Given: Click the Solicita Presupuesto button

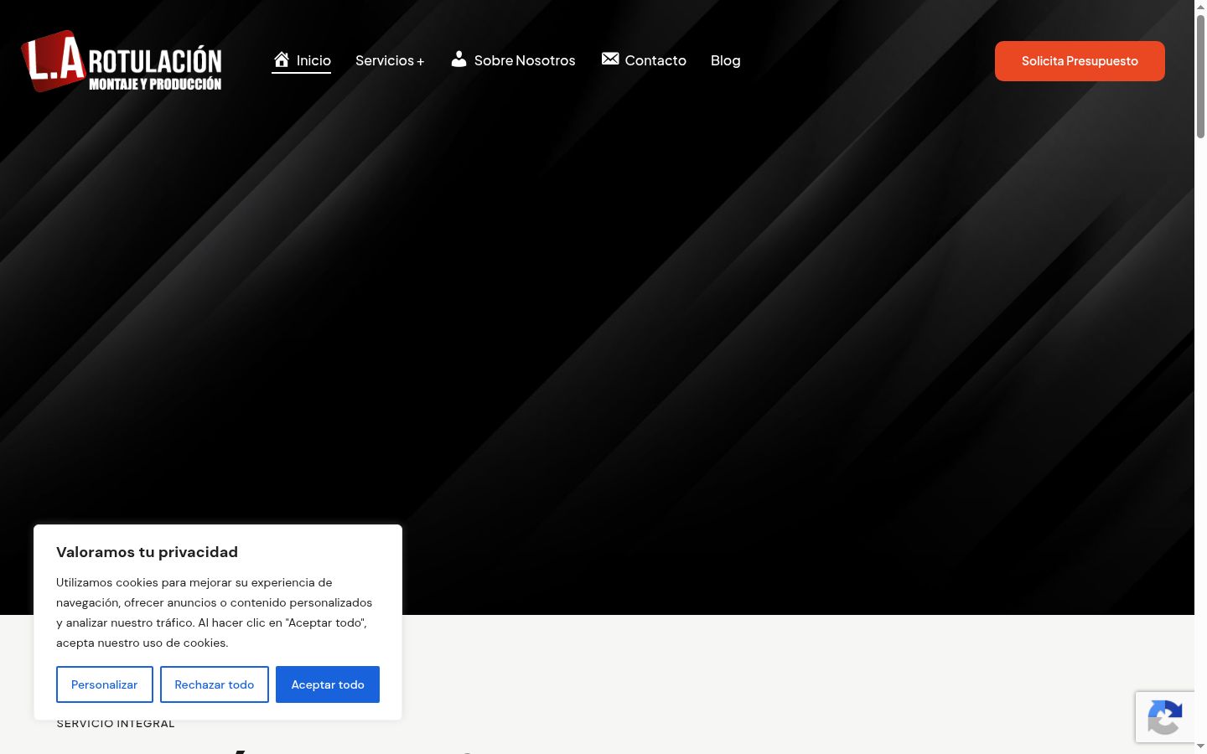Looking at the screenshot, I should (1080, 61).
